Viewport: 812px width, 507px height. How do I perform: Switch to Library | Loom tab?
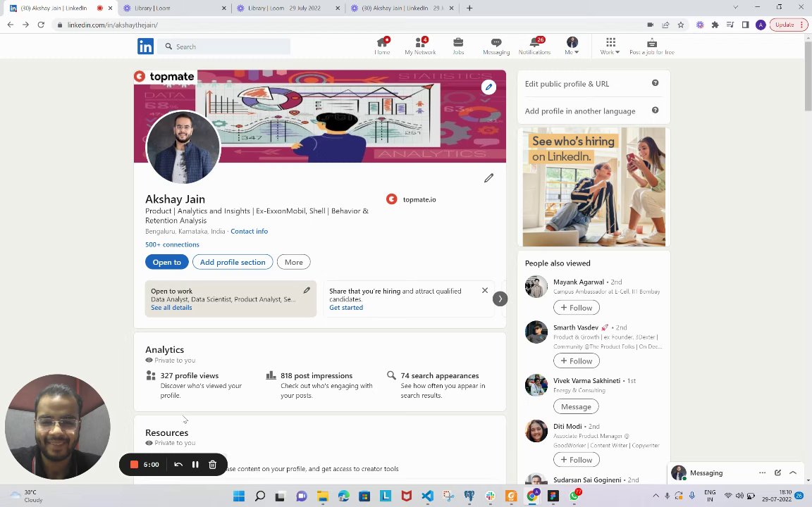click(x=175, y=8)
